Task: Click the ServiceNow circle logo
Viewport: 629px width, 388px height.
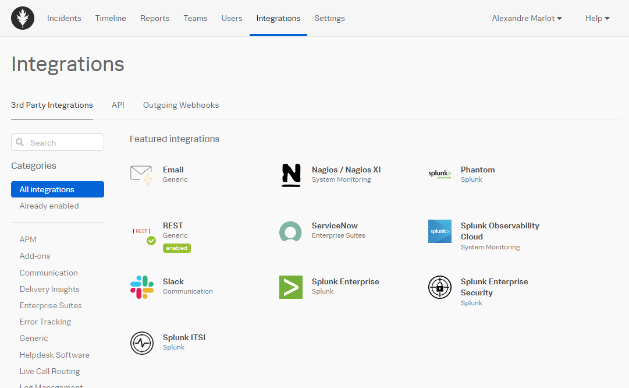Action: (290, 231)
